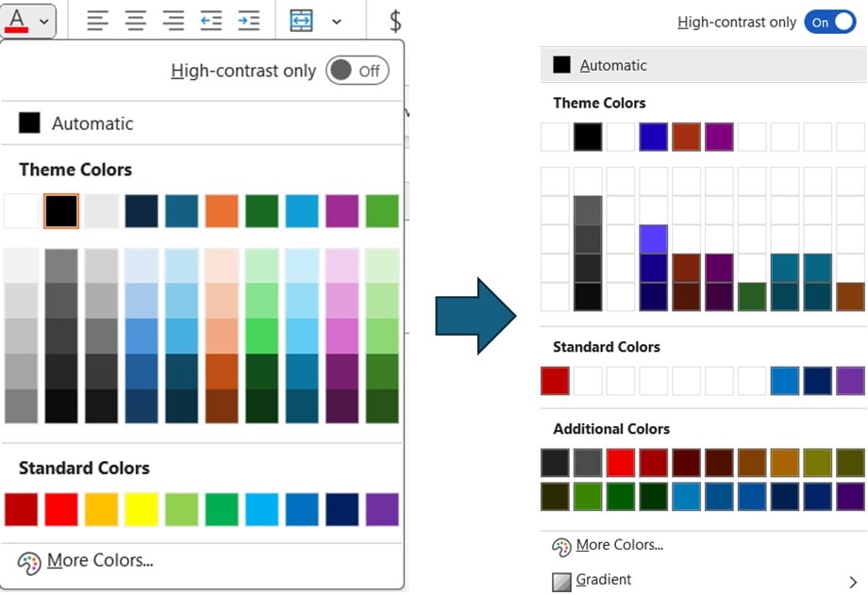The image size is (868, 595).
Task: Toggle High-contrast only in the right panel
Action: point(829,22)
